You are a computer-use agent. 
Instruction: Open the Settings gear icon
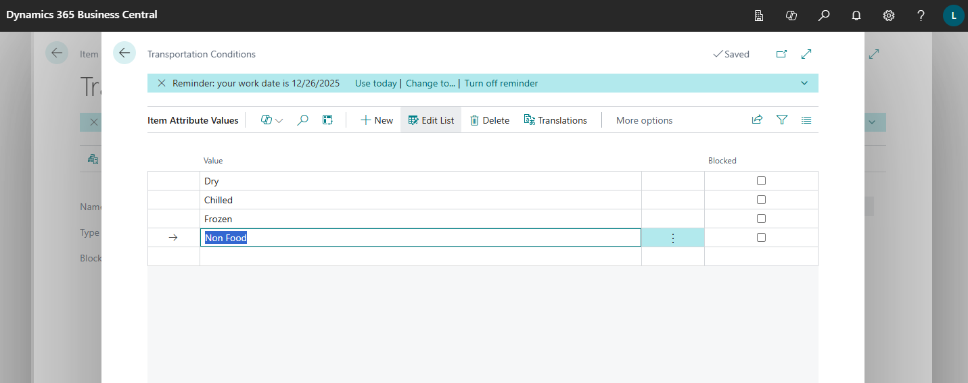pyautogui.click(x=888, y=16)
